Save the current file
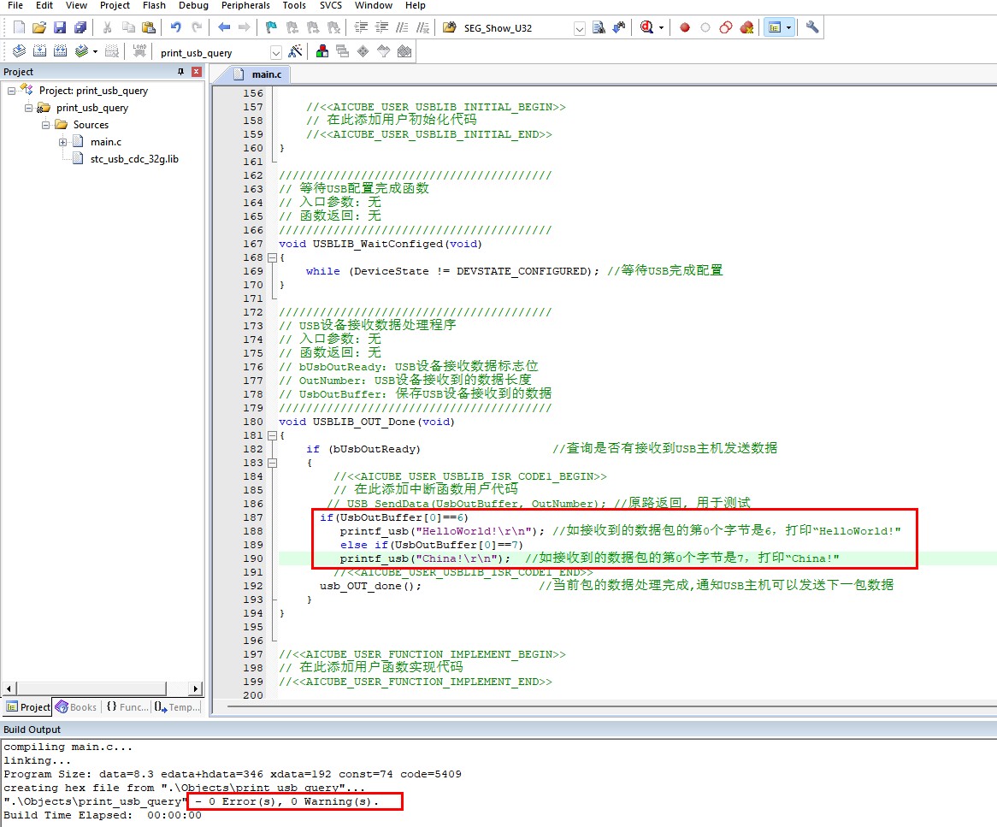Viewport: 997px width, 827px height. 60,27
